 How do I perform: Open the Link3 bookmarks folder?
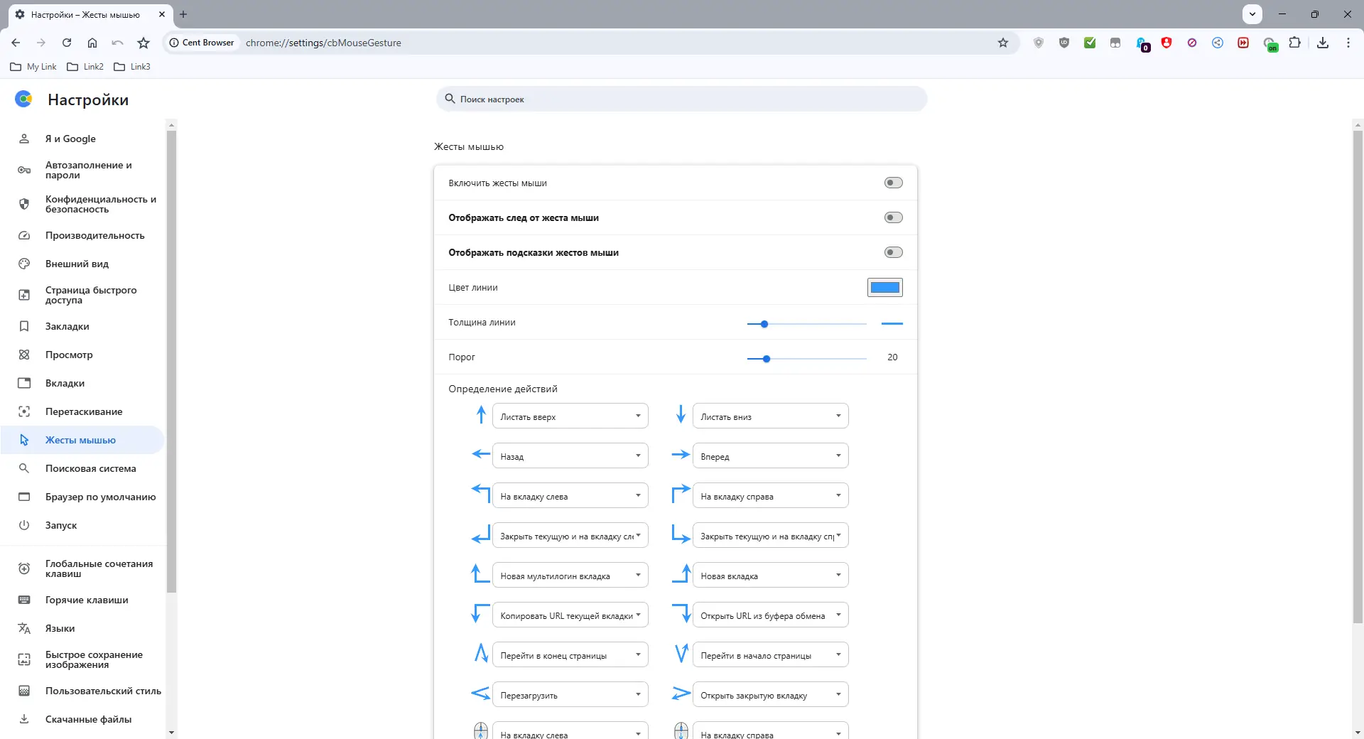point(132,67)
